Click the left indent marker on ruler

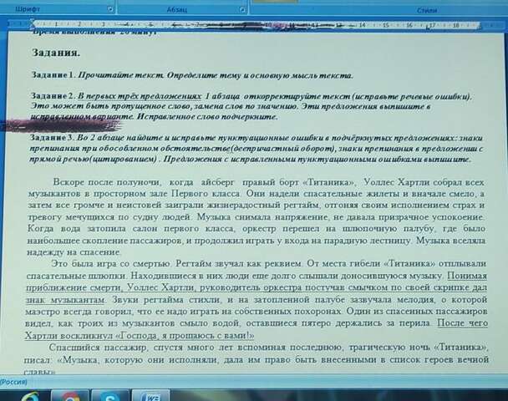coord(32,23)
